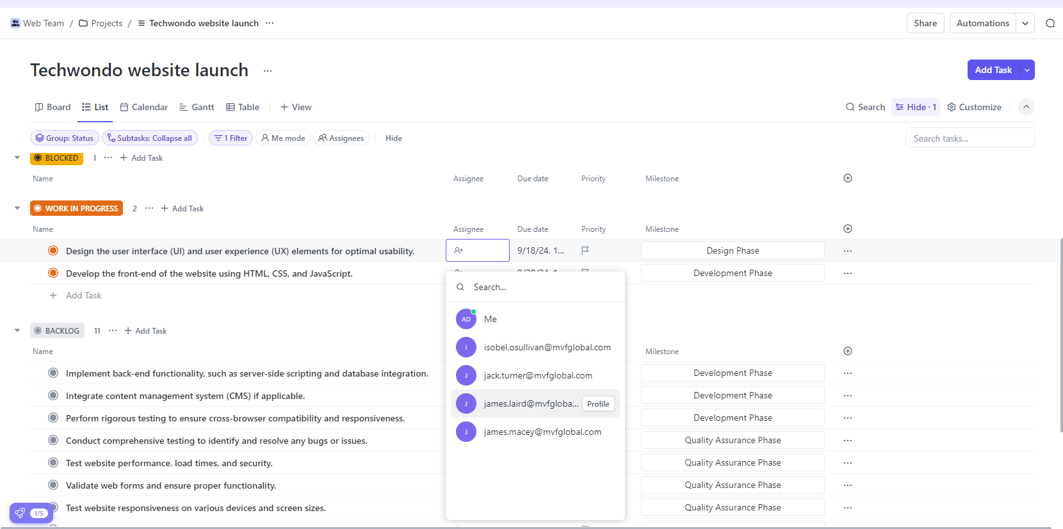1063x529 pixels.
Task: Click the add column plus icon in Blocked header
Action: [x=847, y=178]
